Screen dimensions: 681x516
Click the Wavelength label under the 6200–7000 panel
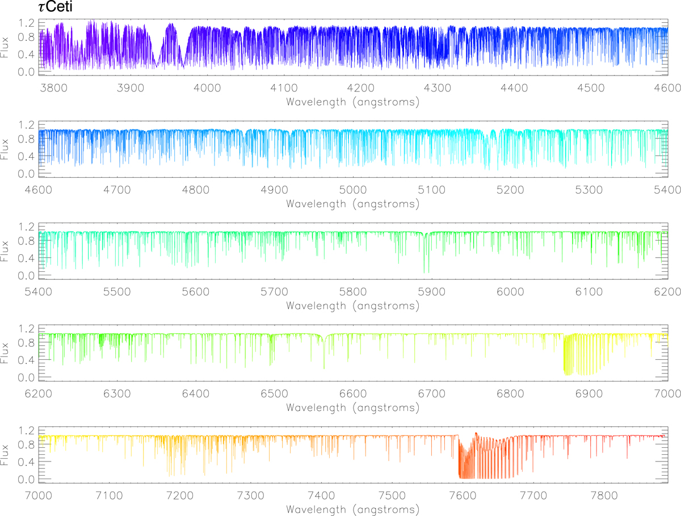point(352,408)
